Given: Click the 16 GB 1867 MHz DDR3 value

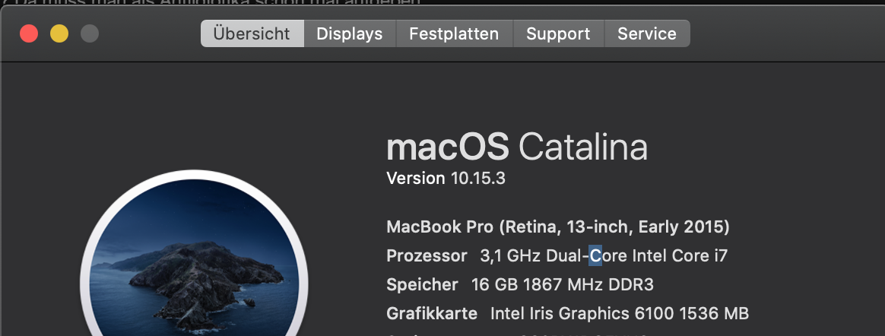Looking at the screenshot, I should [x=563, y=284].
